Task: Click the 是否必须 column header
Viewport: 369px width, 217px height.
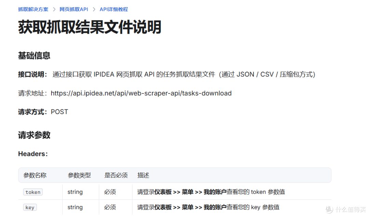Action: 116,175
